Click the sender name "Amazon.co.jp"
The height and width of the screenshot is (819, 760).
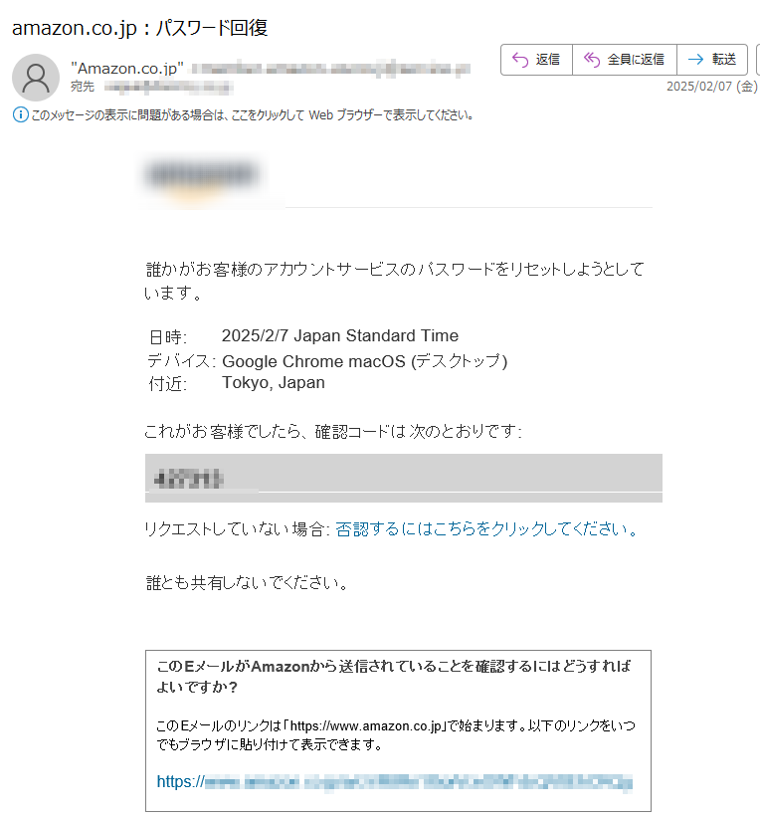(127, 69)
